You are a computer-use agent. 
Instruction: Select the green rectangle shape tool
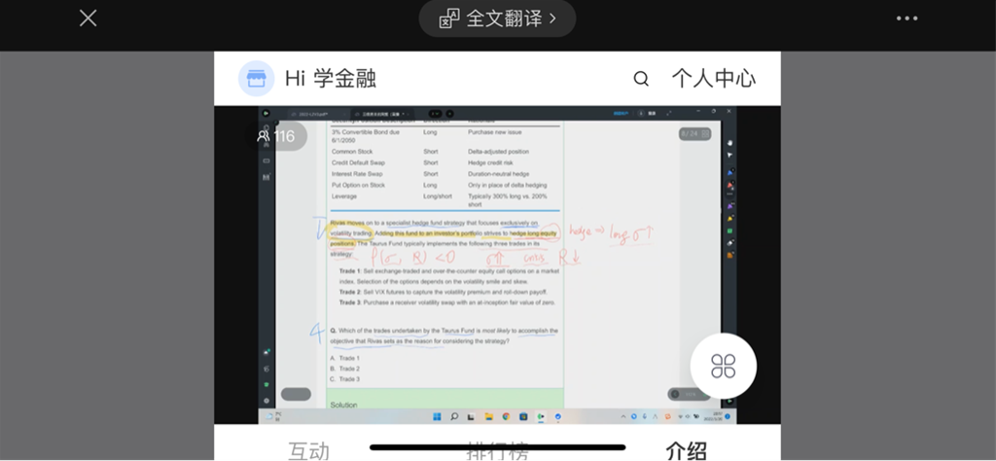pyautogui.click(x=729, y=231)
